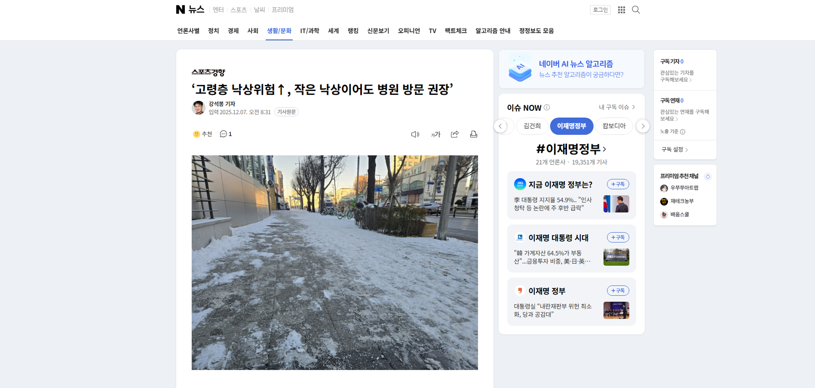Play article audio with speaker icon
815x388 pixels.
[x=415, y=134]
